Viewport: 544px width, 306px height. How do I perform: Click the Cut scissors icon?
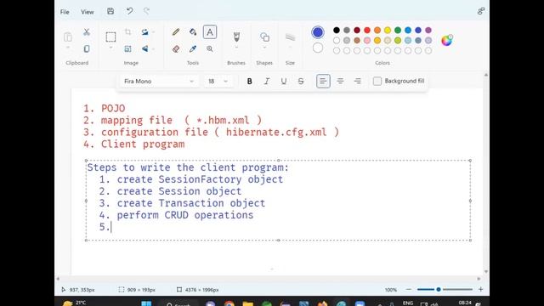87,32
